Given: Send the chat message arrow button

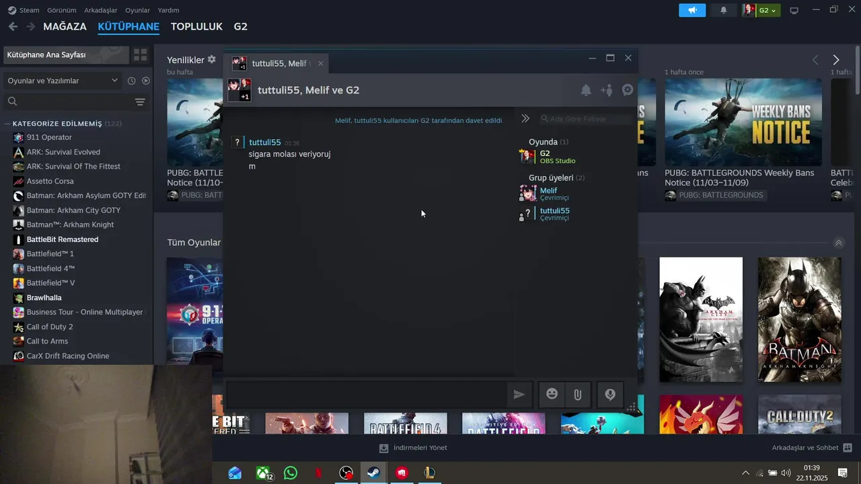Looking at the screenshot, I should (x=519, y=395).
